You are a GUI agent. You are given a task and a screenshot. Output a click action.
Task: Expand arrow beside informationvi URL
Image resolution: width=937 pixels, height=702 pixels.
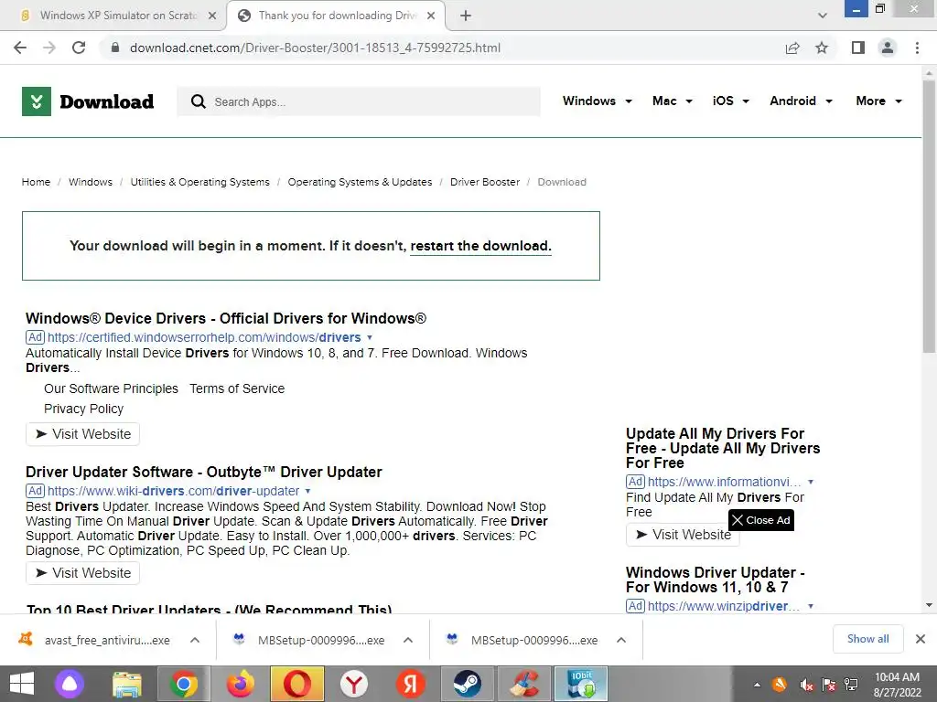point(811,482)
